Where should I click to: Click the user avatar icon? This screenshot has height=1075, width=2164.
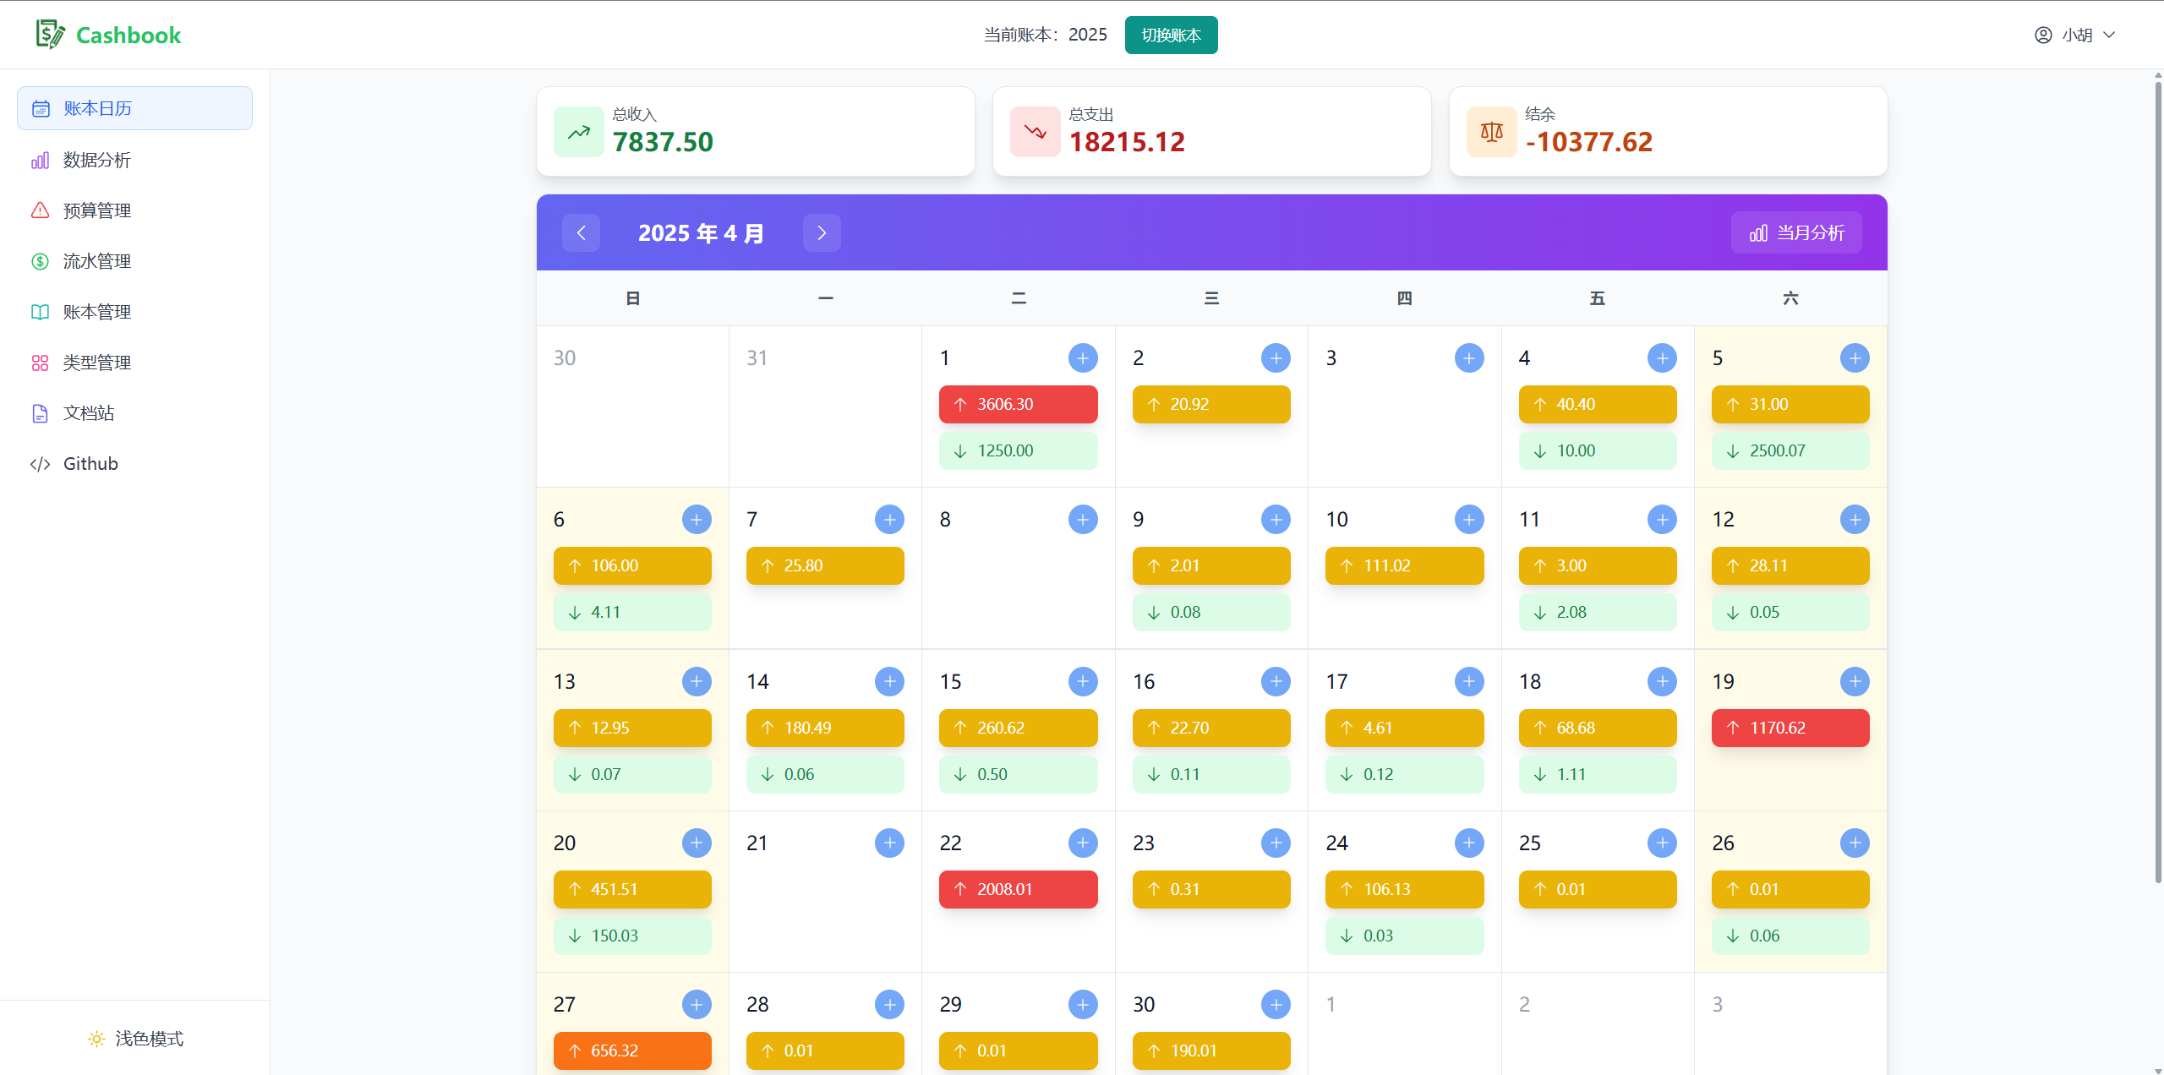tap(2043, 35)
